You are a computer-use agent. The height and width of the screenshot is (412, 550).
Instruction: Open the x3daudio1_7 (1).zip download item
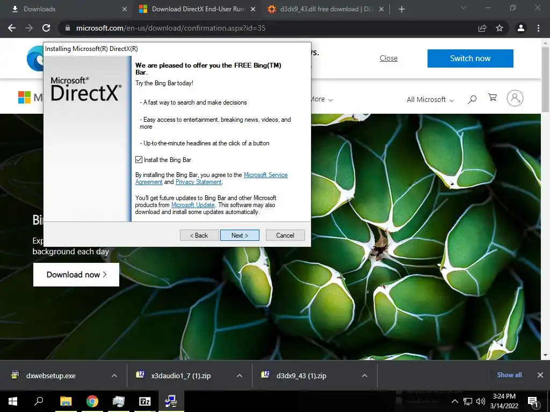(181, 376)
